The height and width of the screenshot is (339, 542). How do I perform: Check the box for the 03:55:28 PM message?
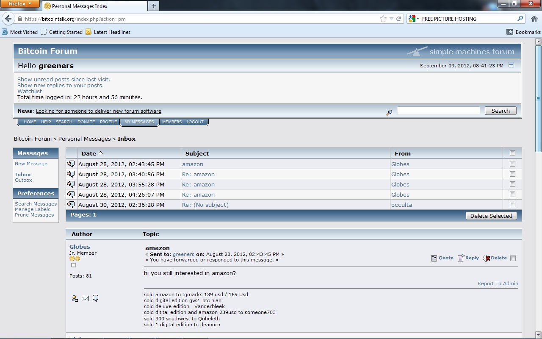[513, 184]
